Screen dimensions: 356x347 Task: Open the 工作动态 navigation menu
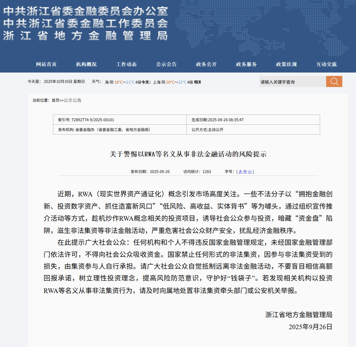click(x=126, y=64)
